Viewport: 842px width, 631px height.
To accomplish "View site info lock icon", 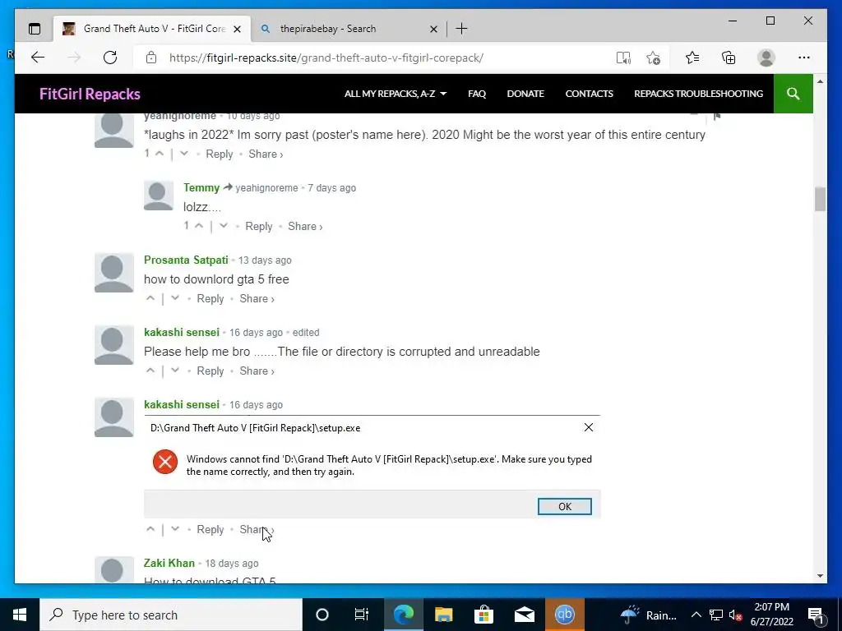I will 151,58.
